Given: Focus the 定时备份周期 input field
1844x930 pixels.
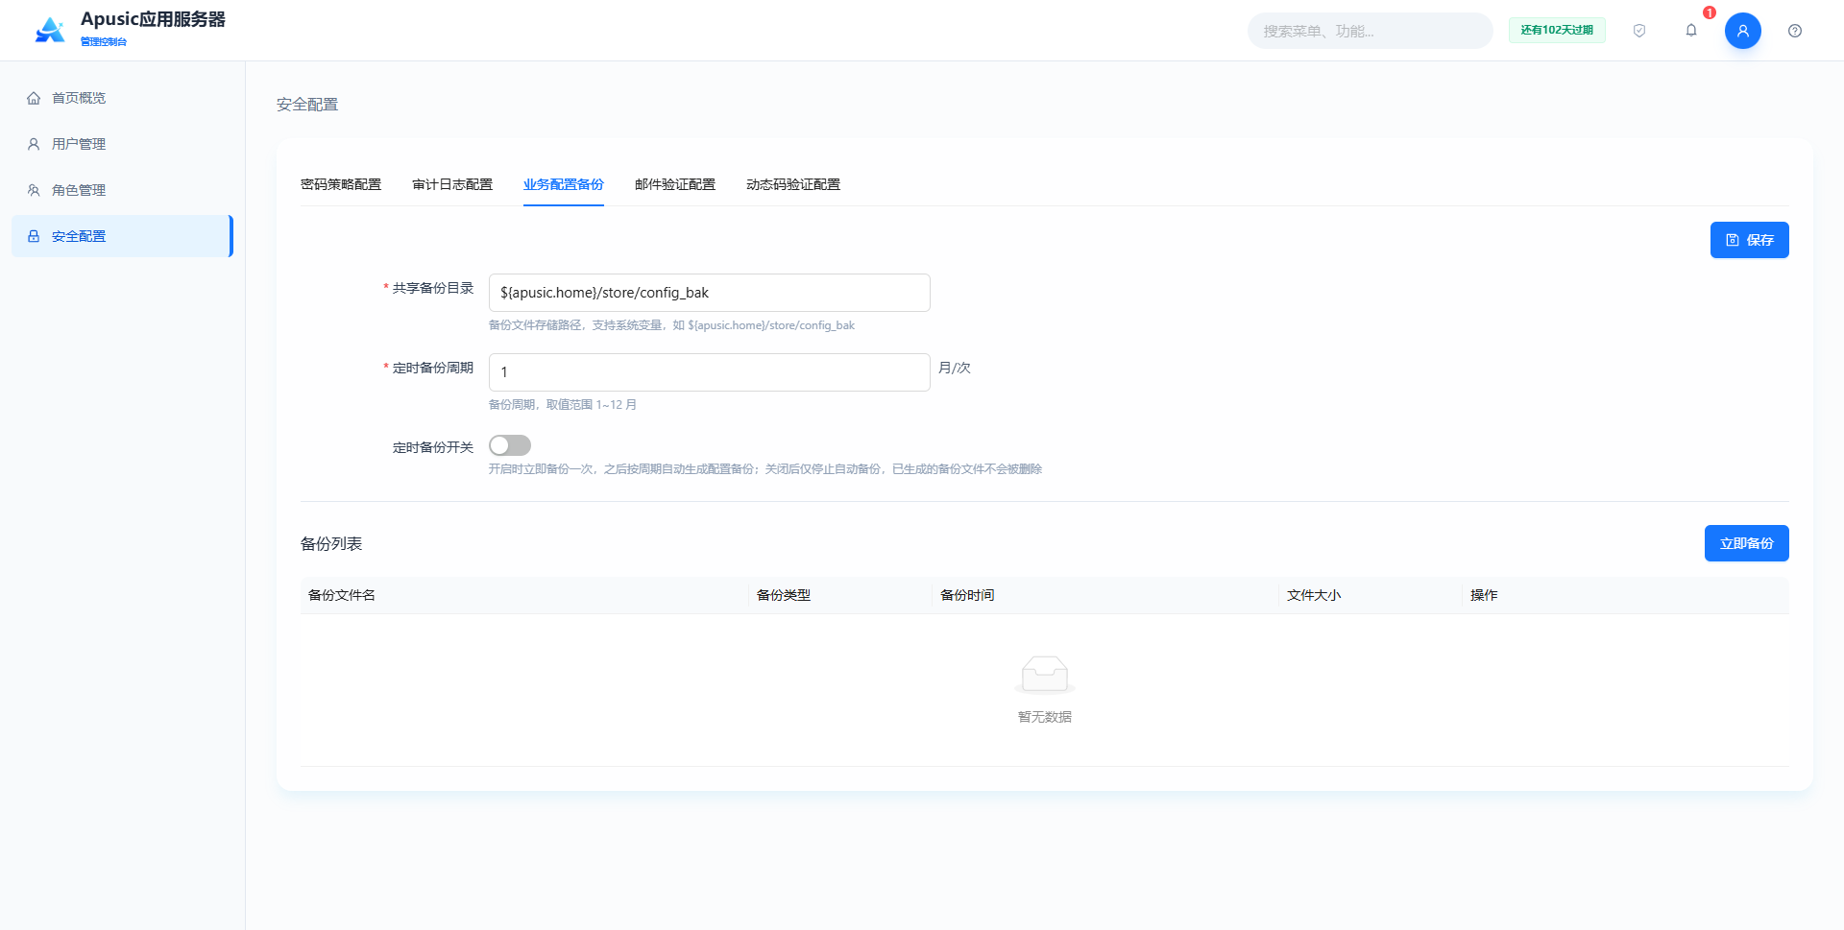Looking at the screenshot, I should (710, 372).
